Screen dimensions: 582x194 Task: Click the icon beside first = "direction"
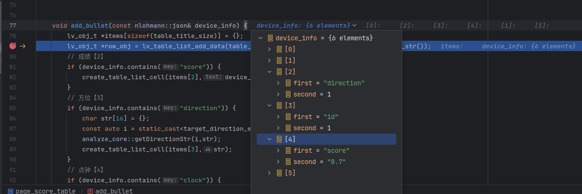288,83
